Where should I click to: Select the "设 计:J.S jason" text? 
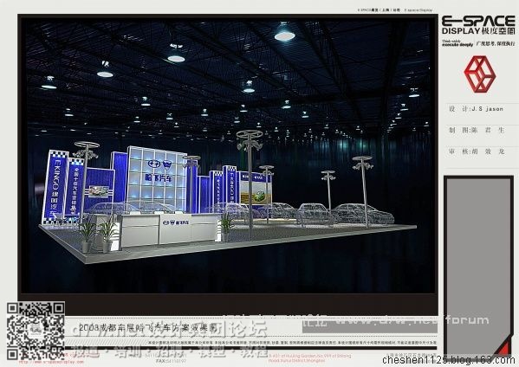coord(476,109)
